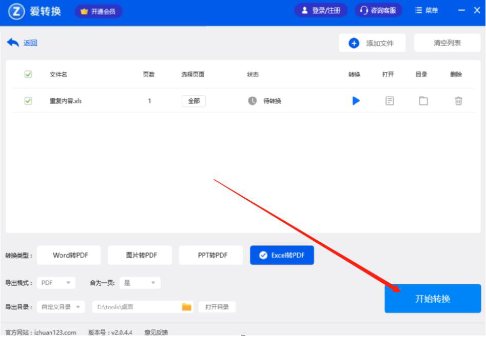Image resolution: width=486 pixels, height=337 pixels.
Task: Open the 自定义目录 dropdown
Action: coord(61,307)
